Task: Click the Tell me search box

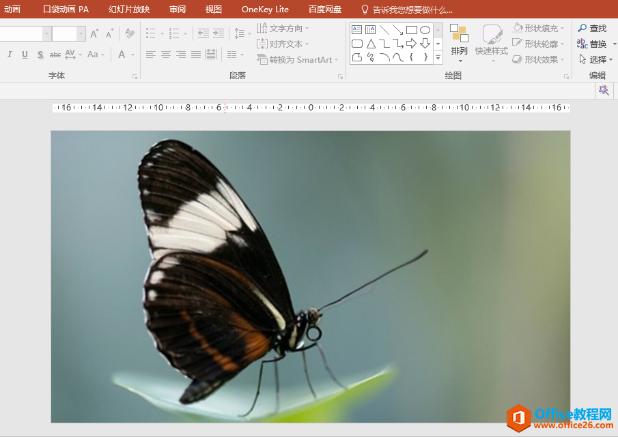Action: pos(412,10)
